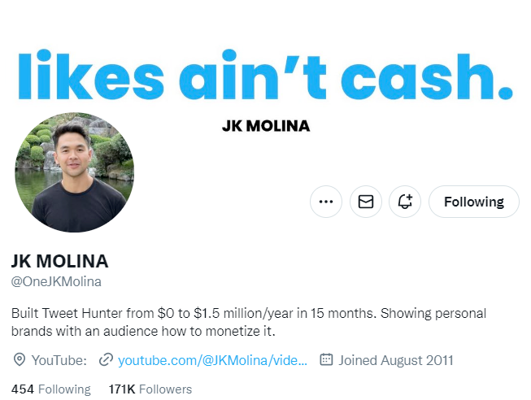Click the word 'Following' beside 454
531x400 pixels.
[64, 389]
